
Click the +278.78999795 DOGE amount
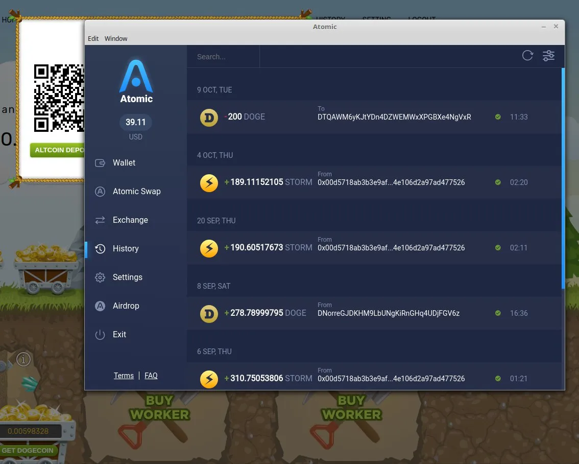(265, 313)
